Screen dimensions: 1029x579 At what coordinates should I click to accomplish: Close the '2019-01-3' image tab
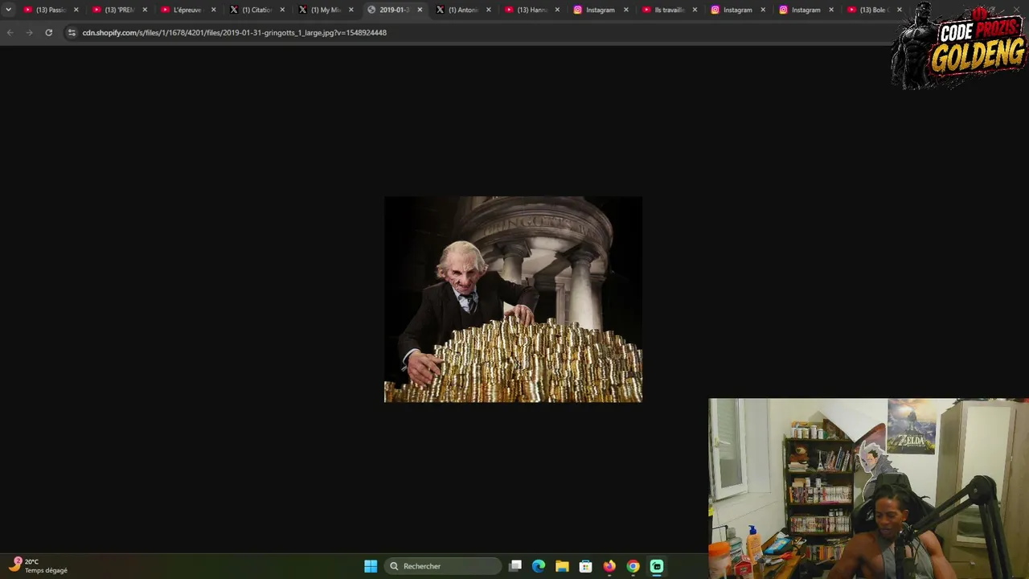pos(420,10)
